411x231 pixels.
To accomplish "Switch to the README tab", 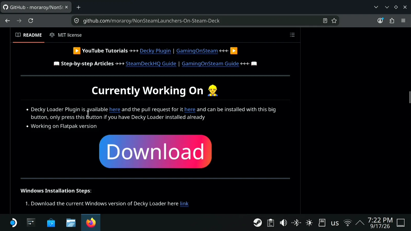I will click(x=29, y=35).
